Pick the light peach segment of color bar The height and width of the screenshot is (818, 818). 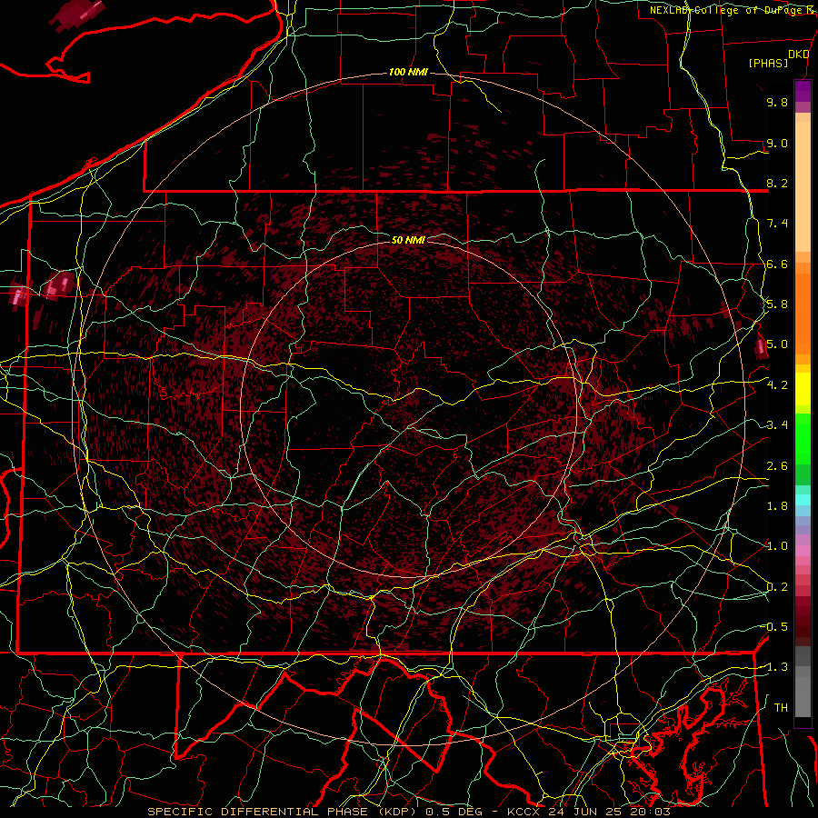click(x=803, y=188)
